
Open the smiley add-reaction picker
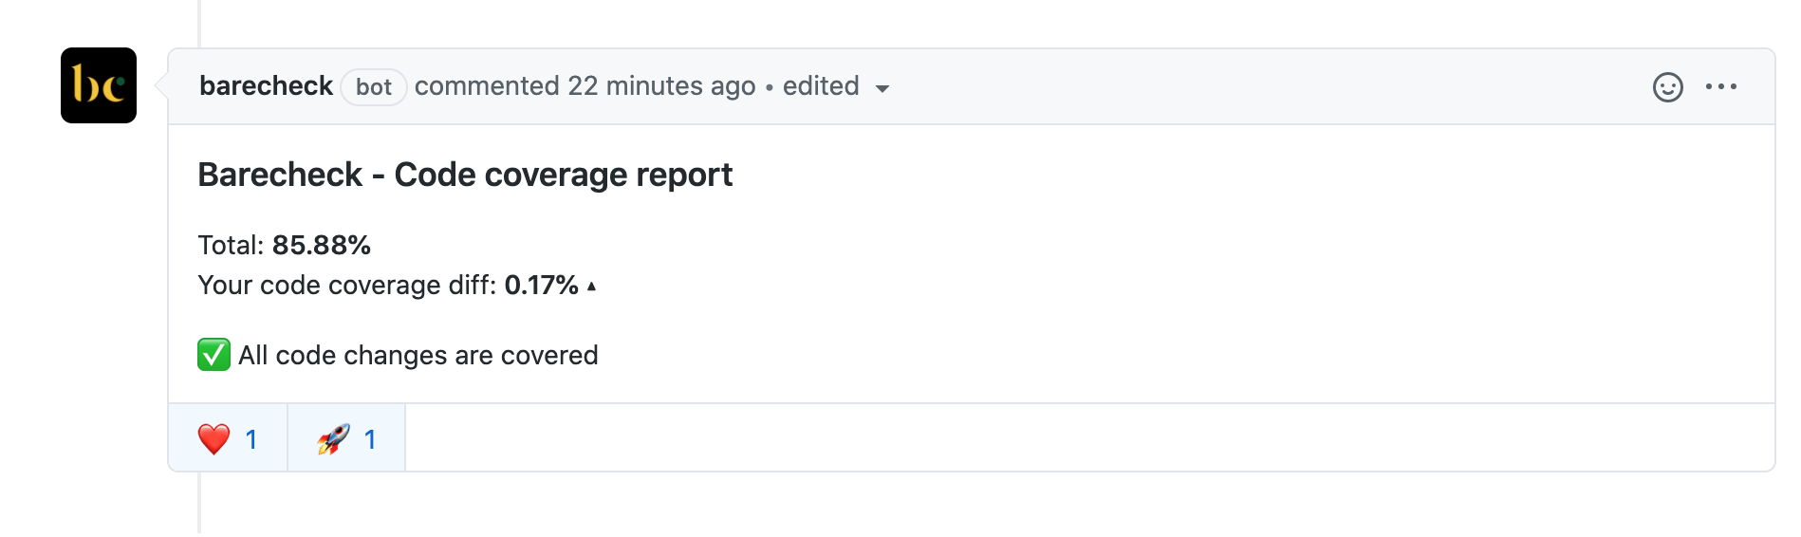1667,87
